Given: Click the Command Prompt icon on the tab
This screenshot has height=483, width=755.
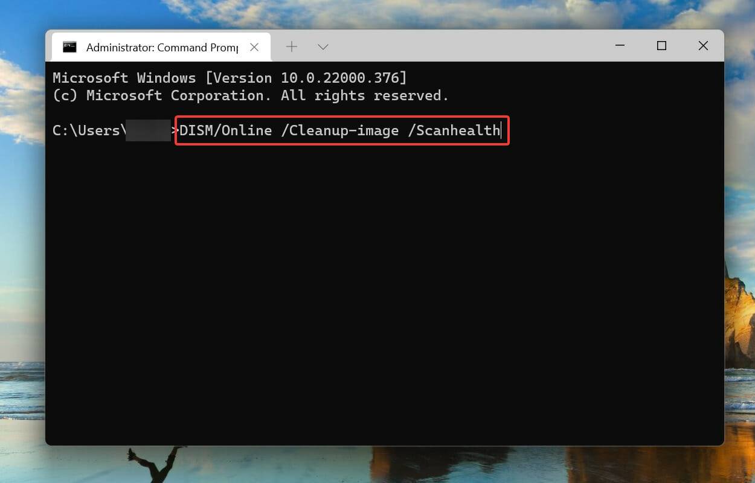Looking at the screenshot, I should (70, 46).
